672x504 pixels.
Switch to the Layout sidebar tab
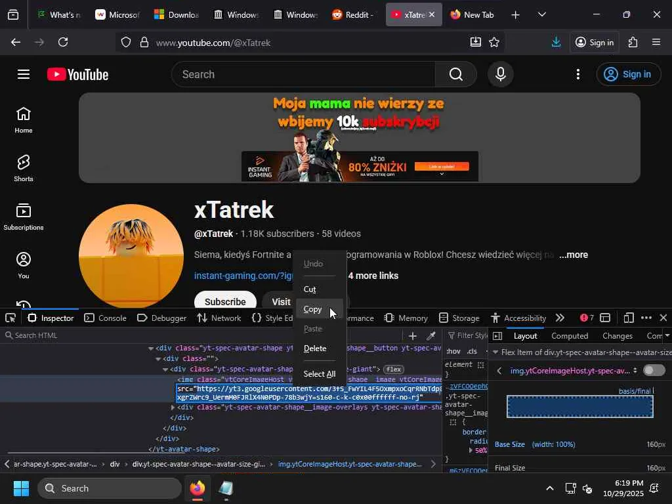click(x=525, y=336)
